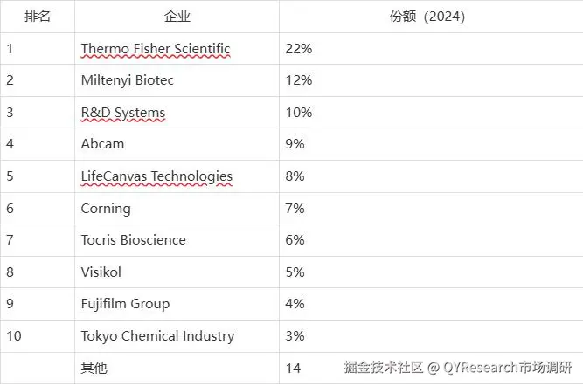This screenshot has width=583, height=386.
Task: Select the Thermo Fisher Scientific cell
Action: (x=156, y=49)
